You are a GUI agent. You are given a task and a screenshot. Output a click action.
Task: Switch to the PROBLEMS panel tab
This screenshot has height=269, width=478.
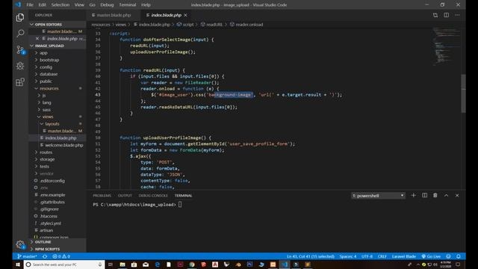(102, 196)
